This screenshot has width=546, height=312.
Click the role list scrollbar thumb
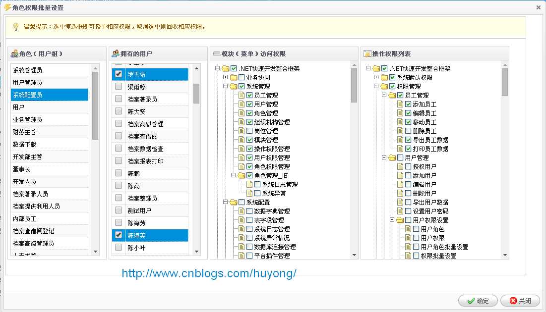[95, 106]
